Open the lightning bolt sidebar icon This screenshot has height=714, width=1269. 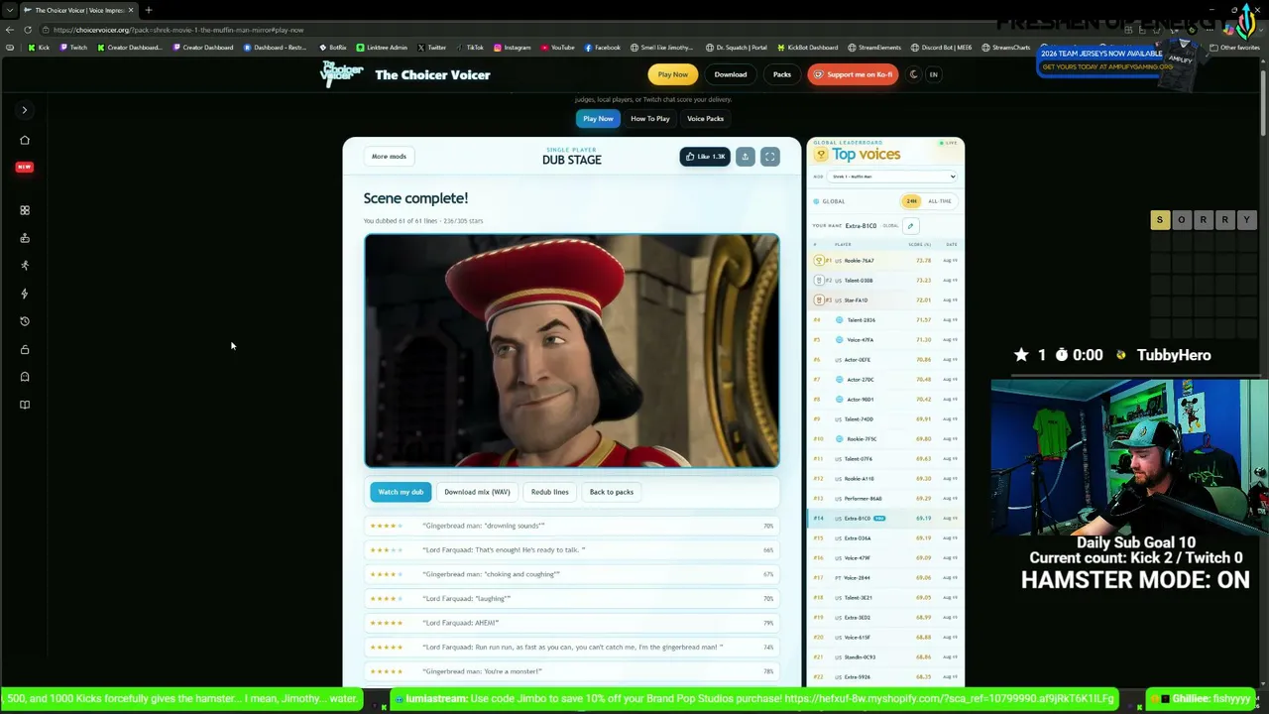click(25, 294)
